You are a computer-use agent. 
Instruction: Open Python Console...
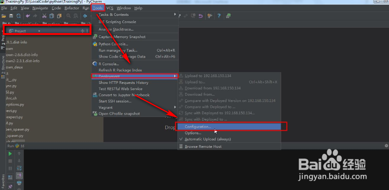(135, 44)
